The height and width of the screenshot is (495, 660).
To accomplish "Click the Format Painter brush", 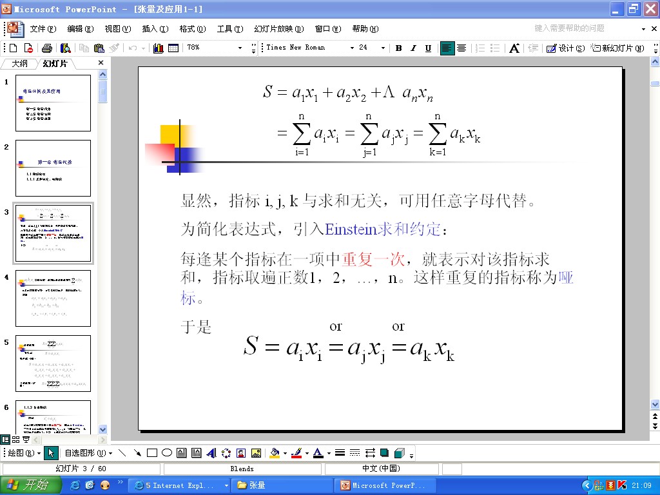I will click(x=114, y=48).
